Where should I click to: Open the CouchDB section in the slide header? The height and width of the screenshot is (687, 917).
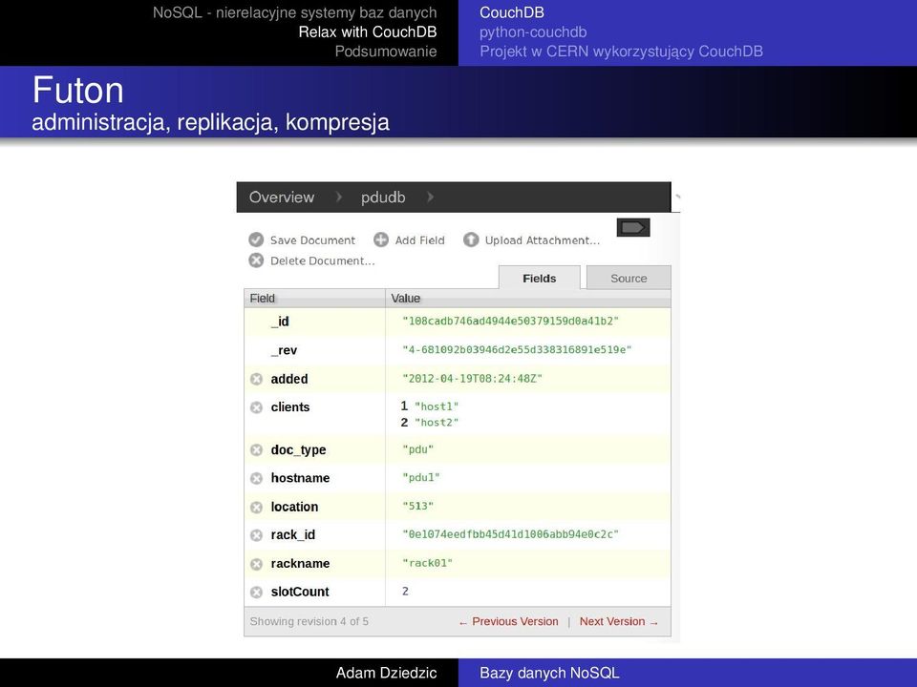point(512,12)
